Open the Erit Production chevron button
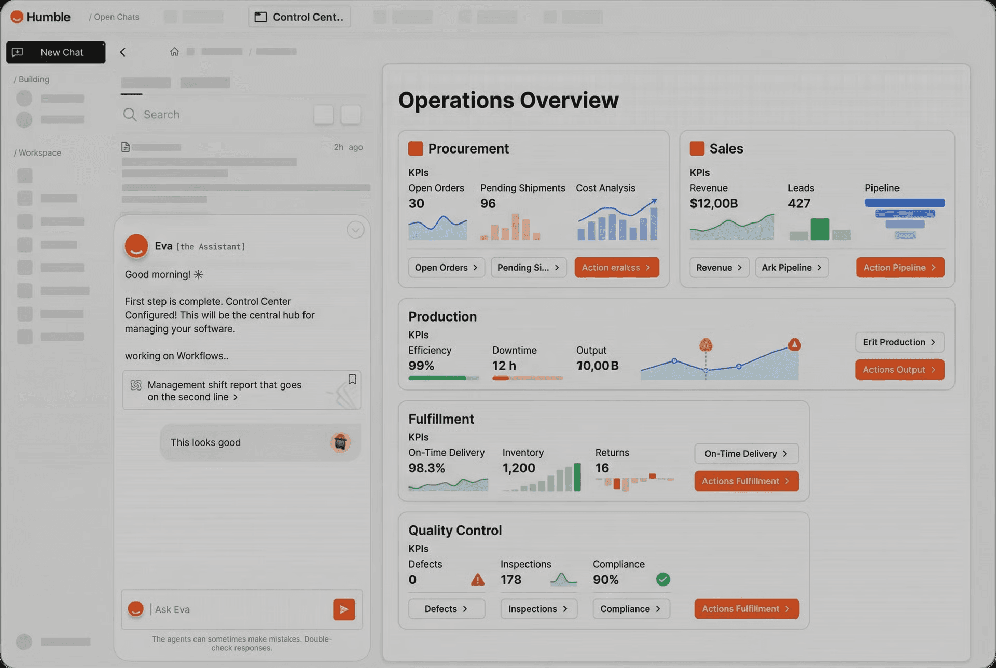The width and height of the screenshot is (996, 668). pyautogui.click(x=899, y=342)
